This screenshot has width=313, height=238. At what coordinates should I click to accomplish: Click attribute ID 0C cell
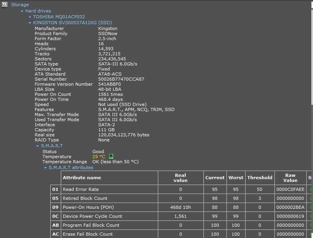click(55, 216)
